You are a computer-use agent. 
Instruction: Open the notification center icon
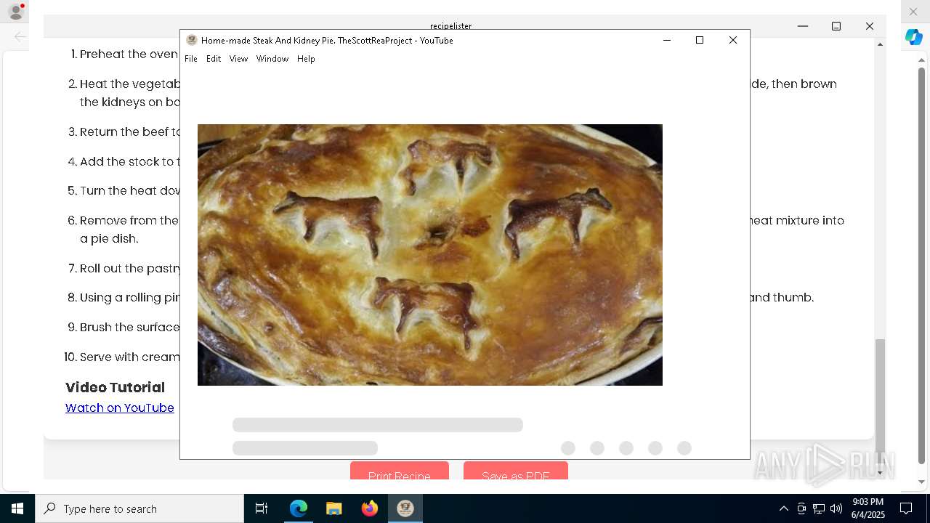coord(906,508)
